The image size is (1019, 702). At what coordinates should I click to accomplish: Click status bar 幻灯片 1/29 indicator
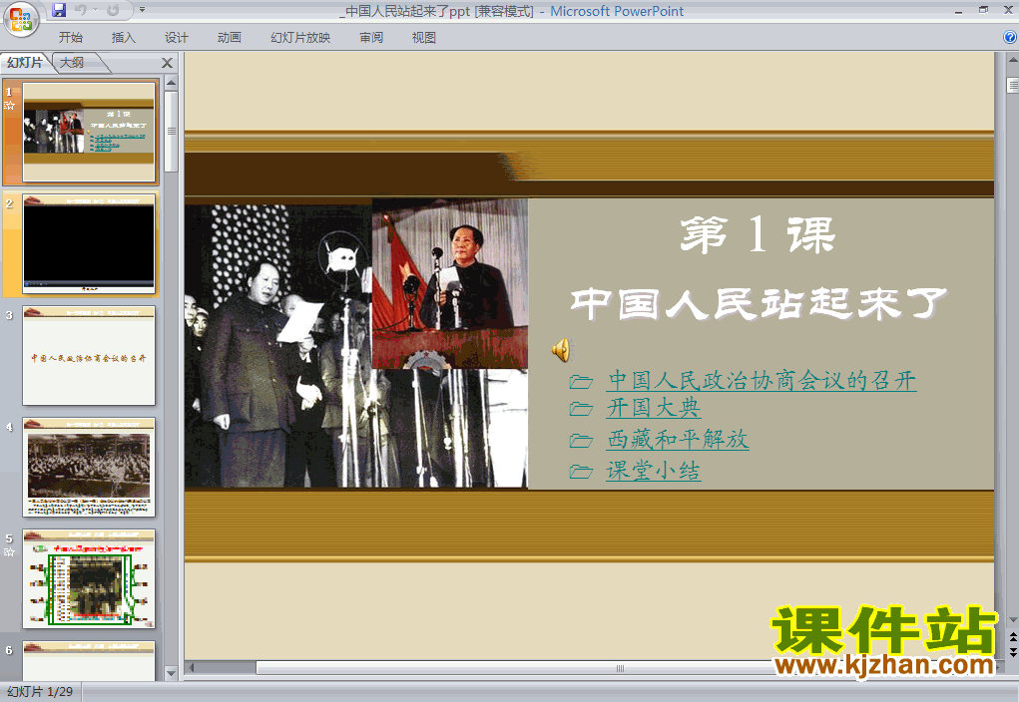point(40,692)
